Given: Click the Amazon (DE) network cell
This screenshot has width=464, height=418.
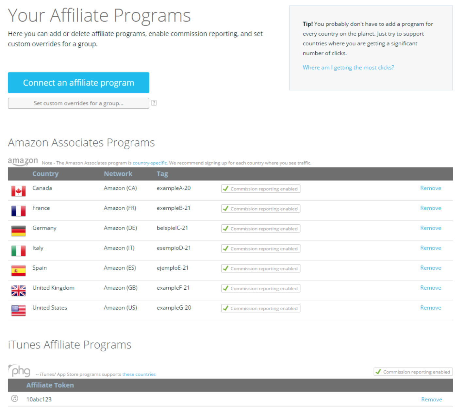Looking at the screenshot, I should [120, 228].
